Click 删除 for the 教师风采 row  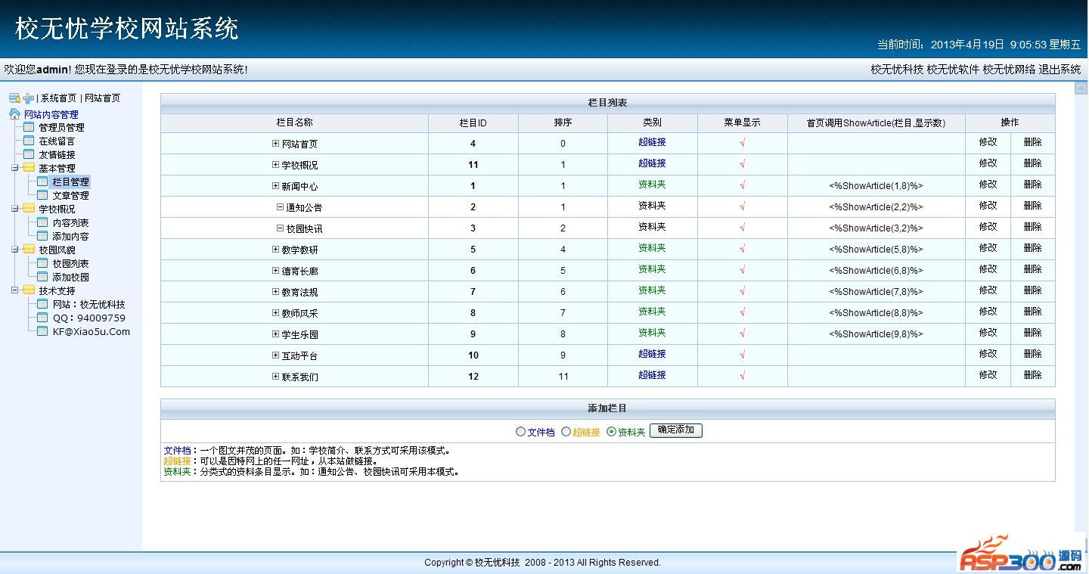[x=1033, y=312]
